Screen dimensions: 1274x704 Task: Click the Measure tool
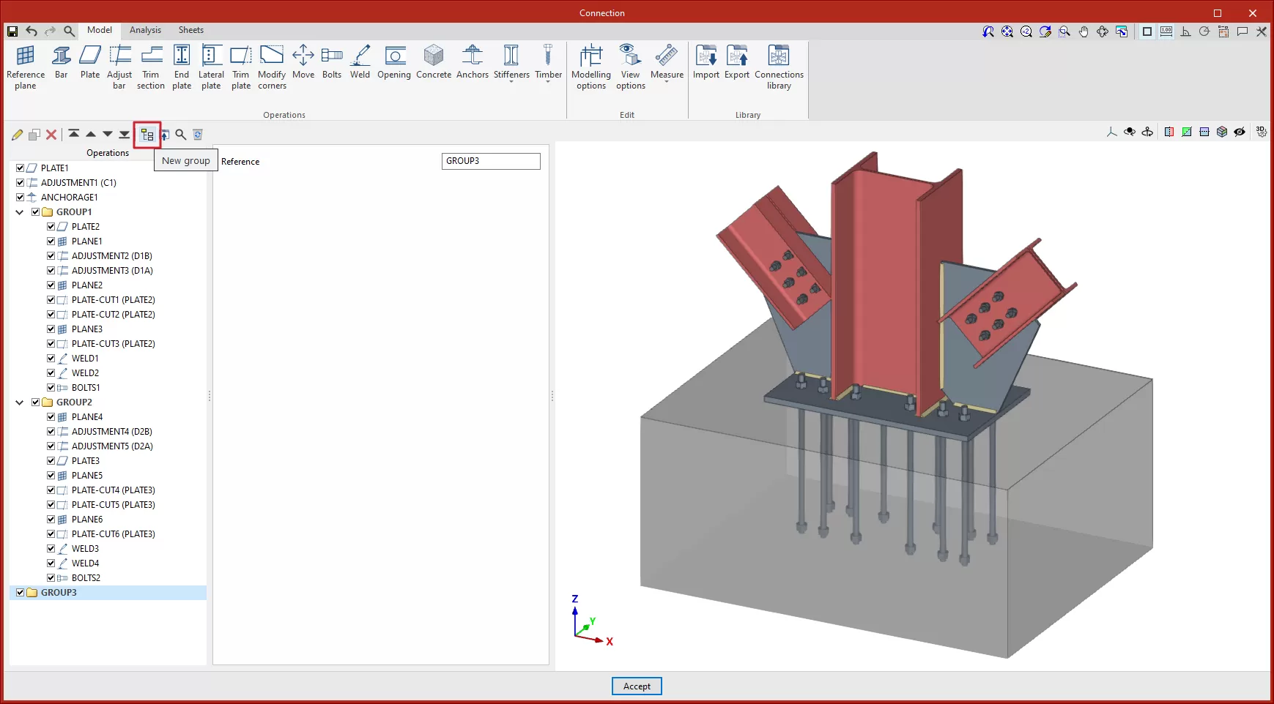tap(667, 62)
